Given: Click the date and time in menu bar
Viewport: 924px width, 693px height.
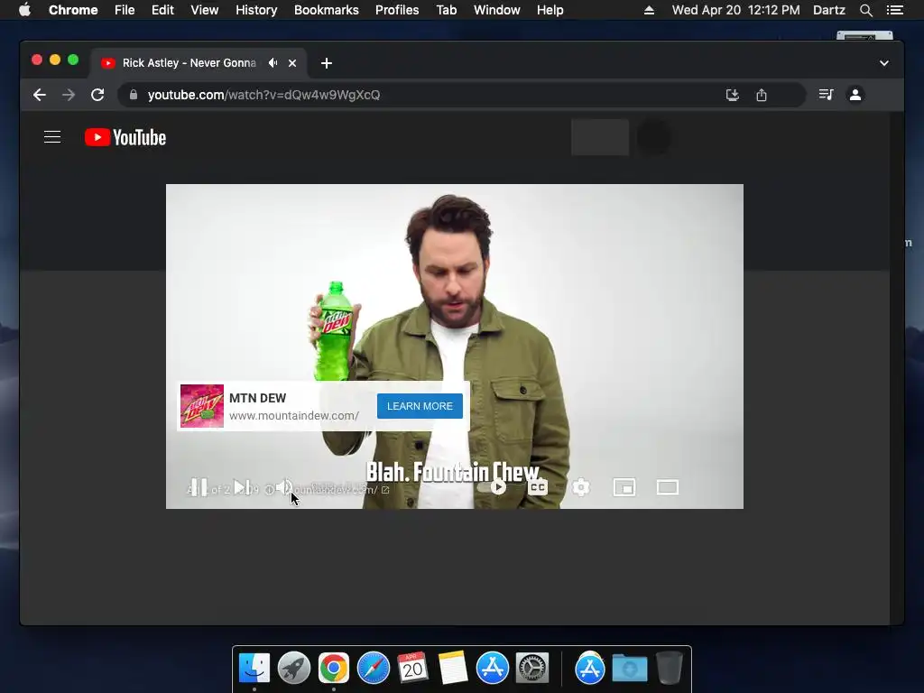Looking at the screenshot, I should [x=736, y=10].
